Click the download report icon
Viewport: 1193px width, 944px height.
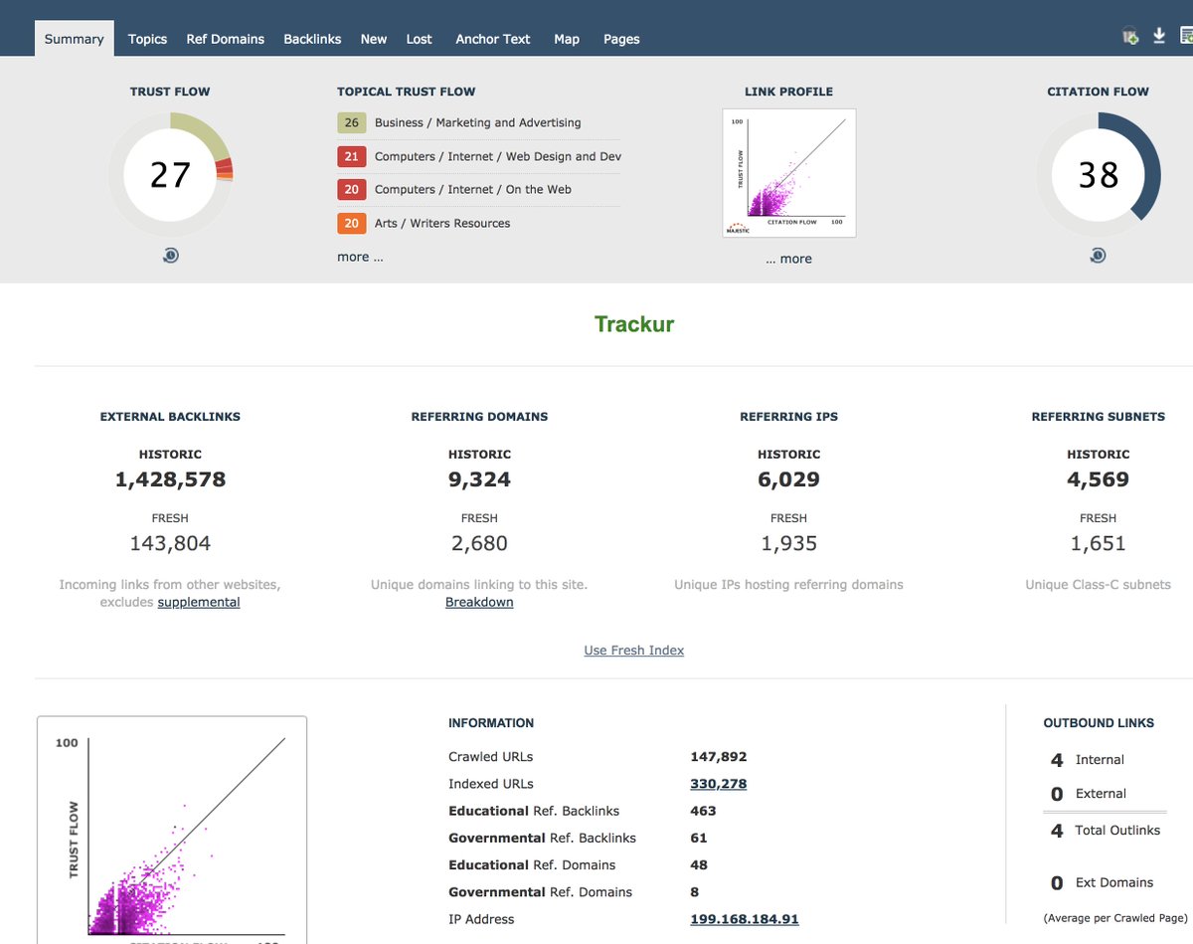(1158, 34)
